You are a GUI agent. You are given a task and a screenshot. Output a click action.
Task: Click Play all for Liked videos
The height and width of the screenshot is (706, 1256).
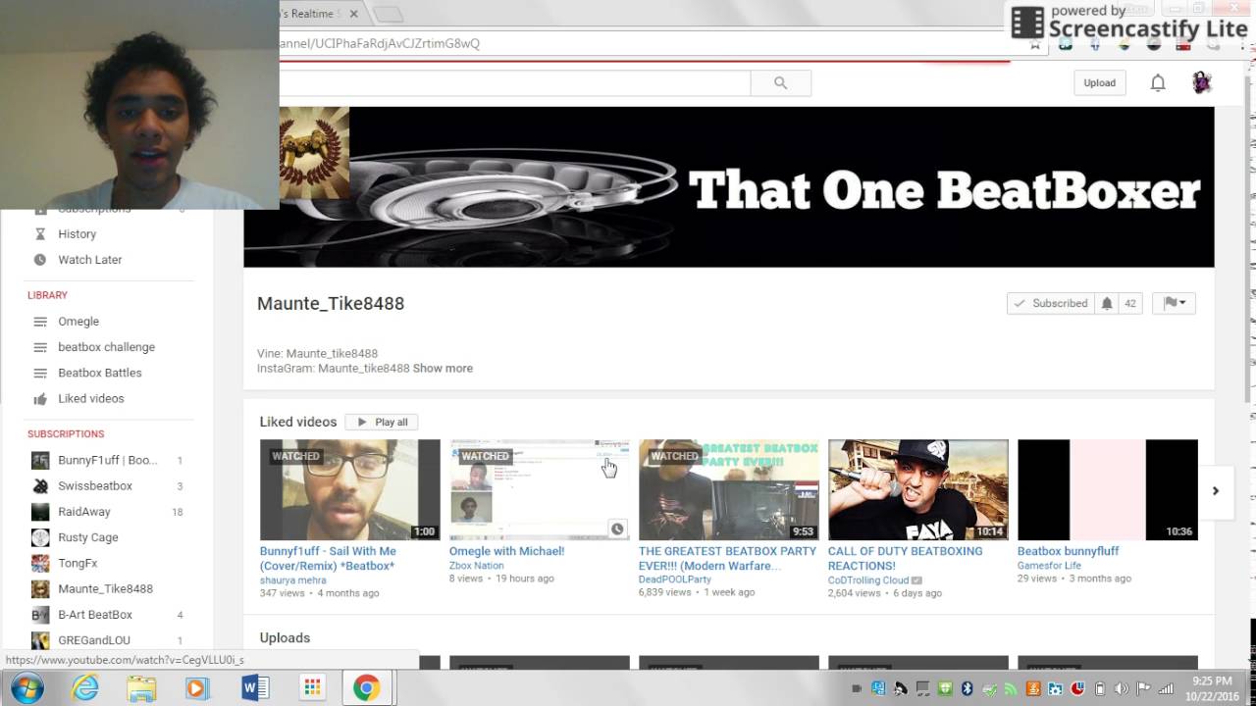click(x=382, y=422)
